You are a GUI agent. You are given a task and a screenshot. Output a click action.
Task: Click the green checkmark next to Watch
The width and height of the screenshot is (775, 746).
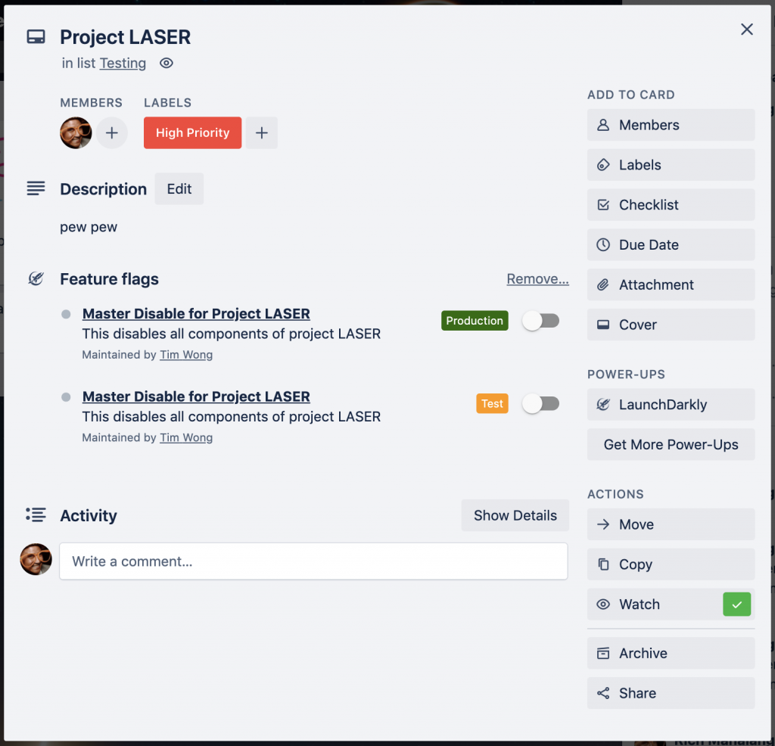pos(736,604)
